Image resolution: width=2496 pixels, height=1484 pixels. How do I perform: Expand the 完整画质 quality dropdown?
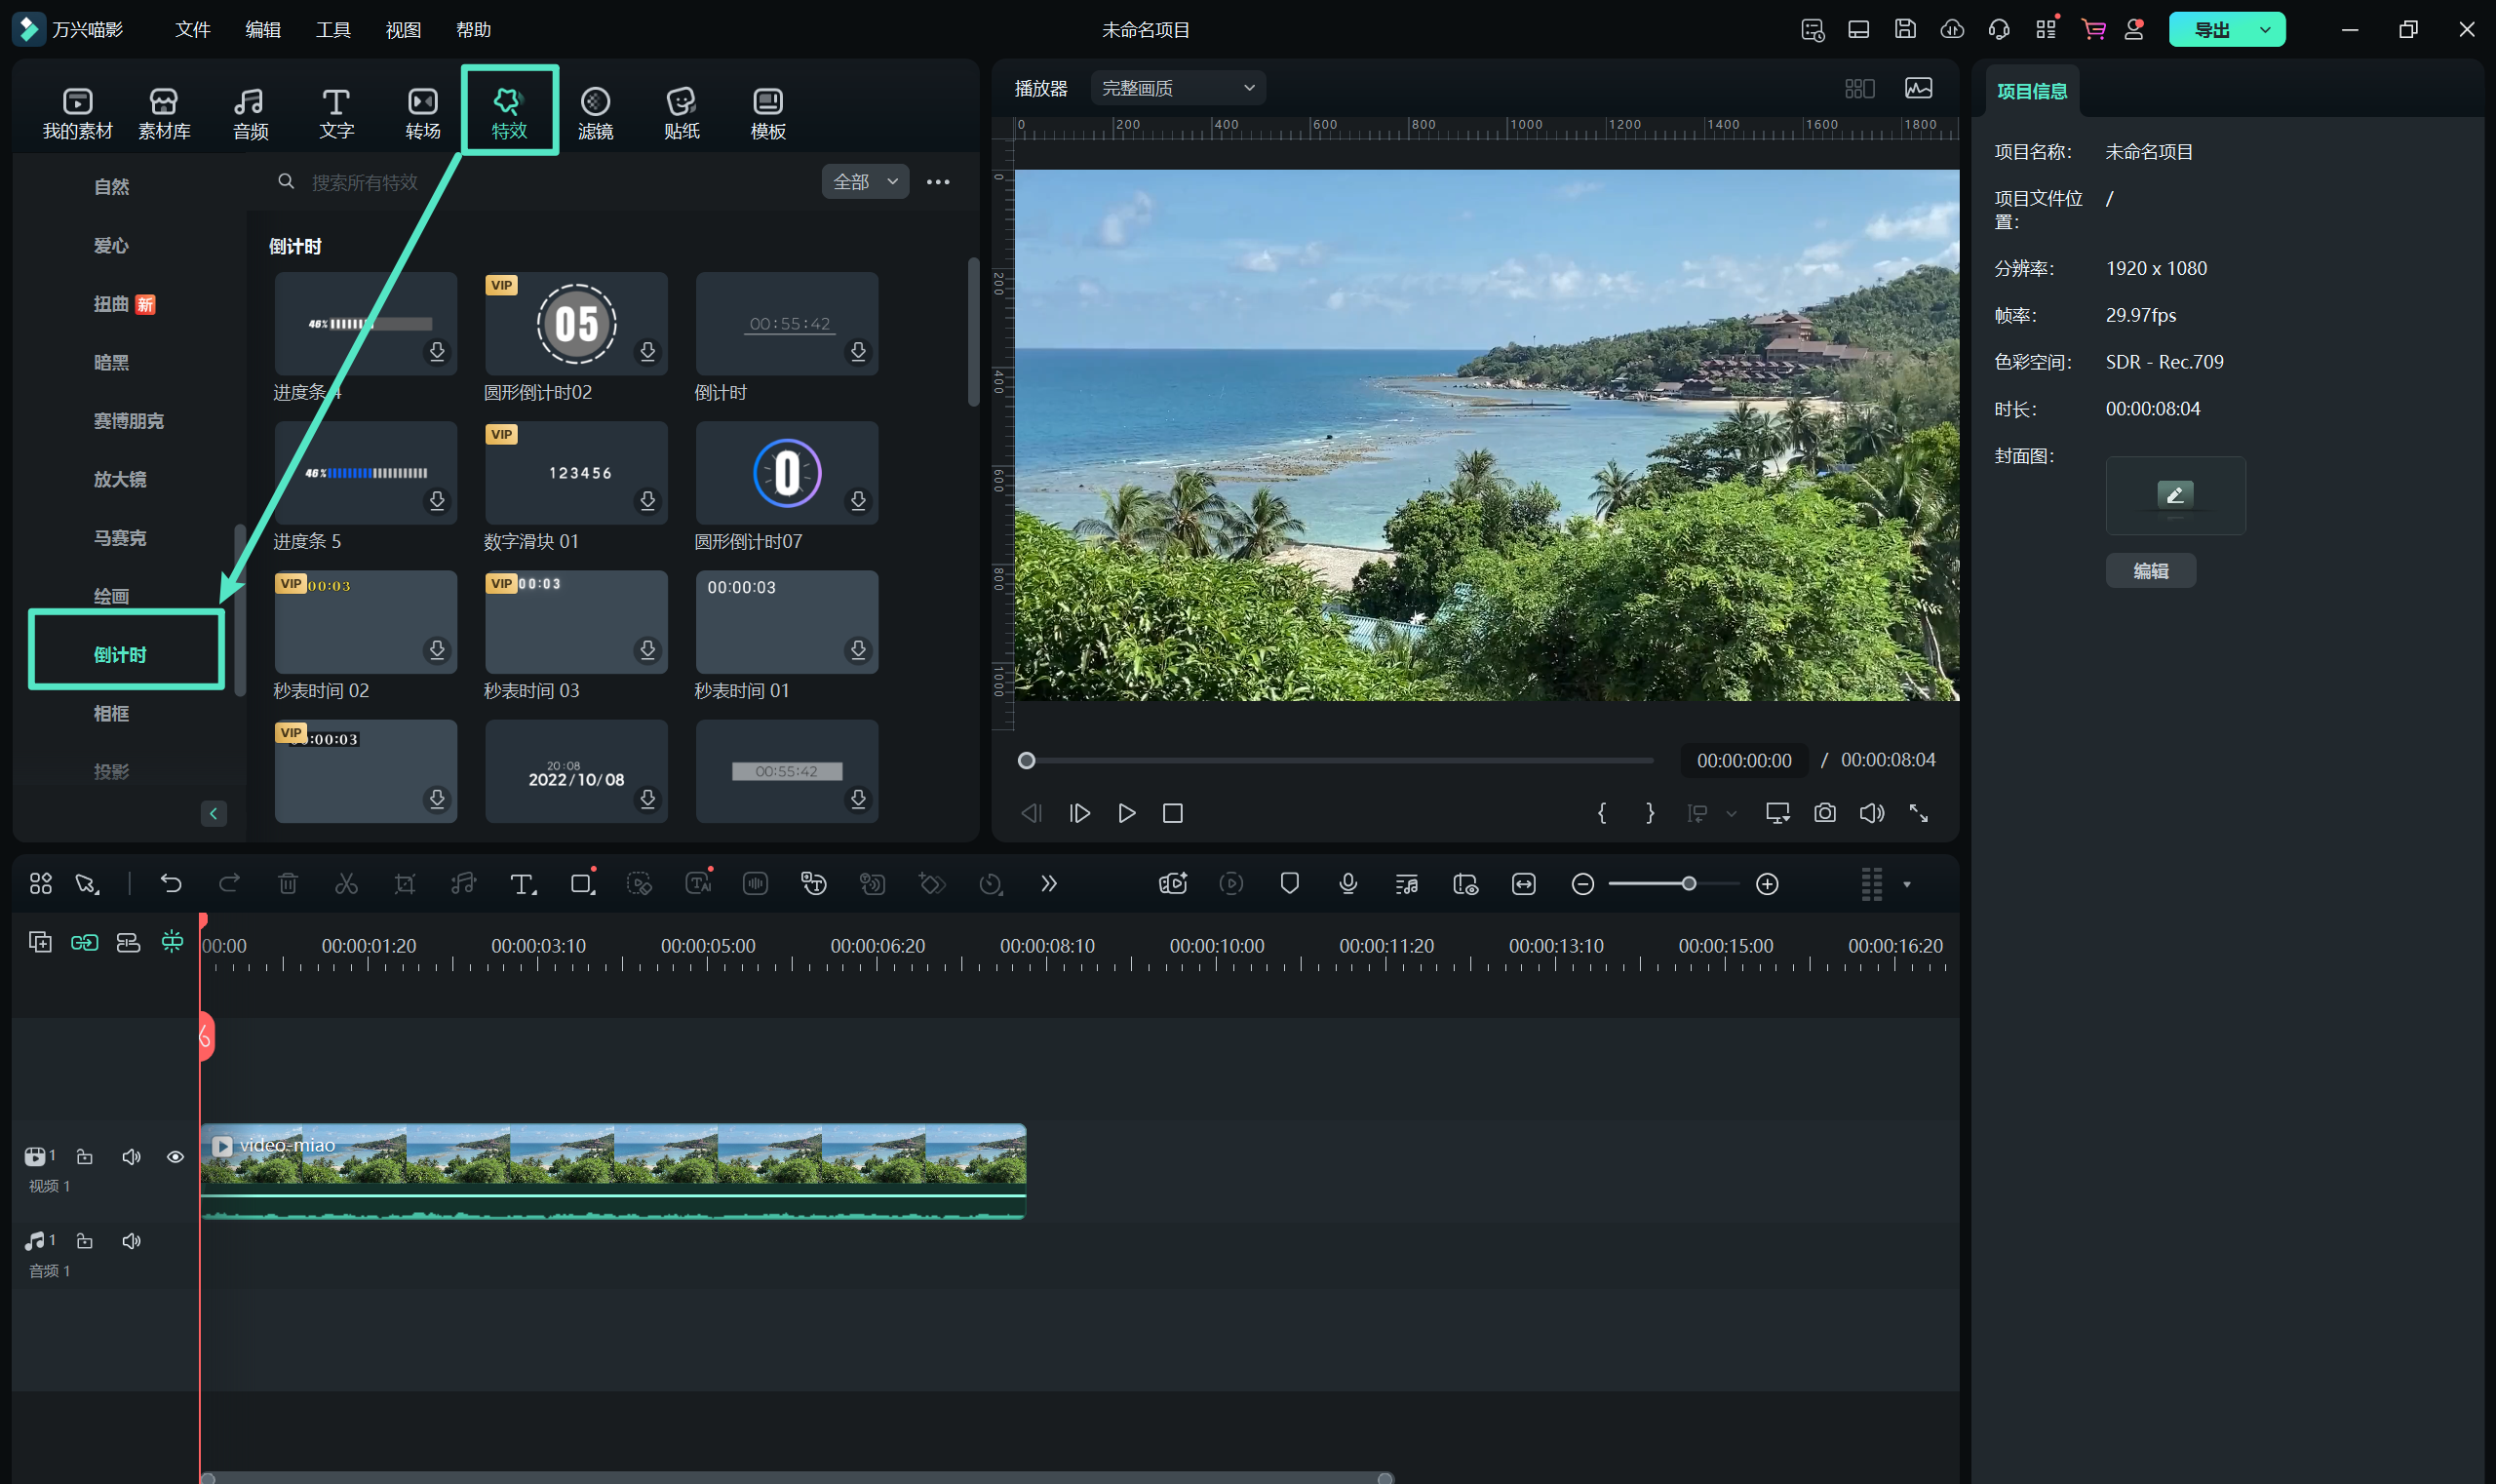pyautogui.click(x=1177, y=88)
